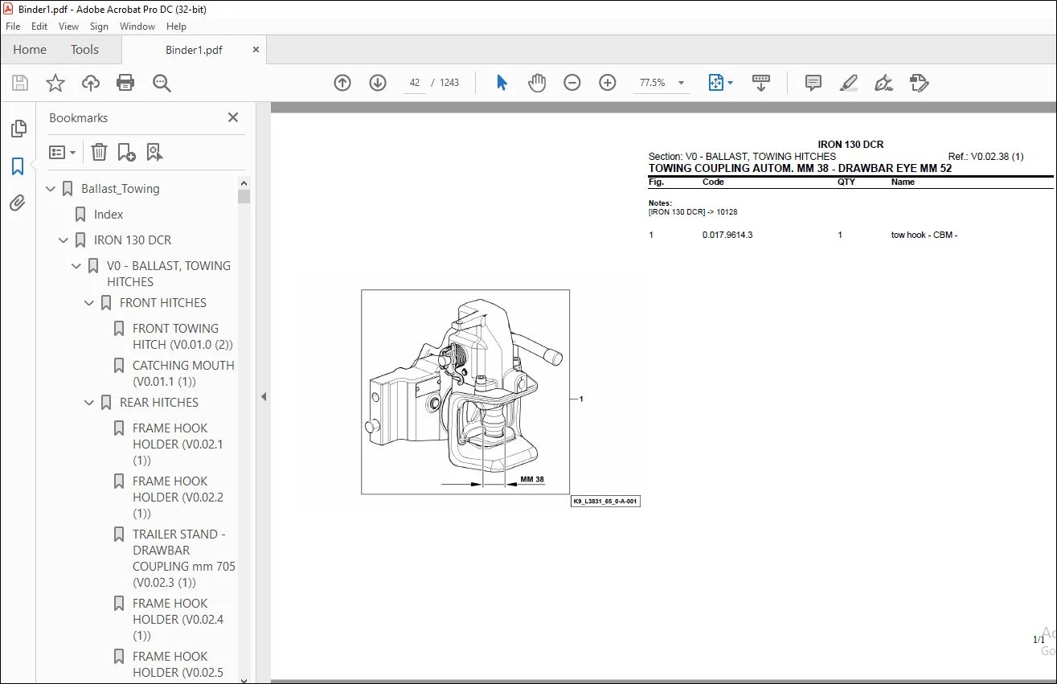
Task: Click the upload to cloud icon
Action: 91,83
